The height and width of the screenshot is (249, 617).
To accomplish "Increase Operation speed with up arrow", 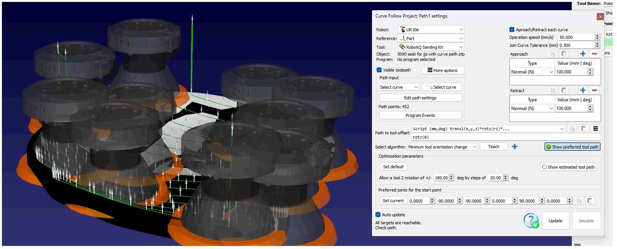I will [x=597, y=36].
